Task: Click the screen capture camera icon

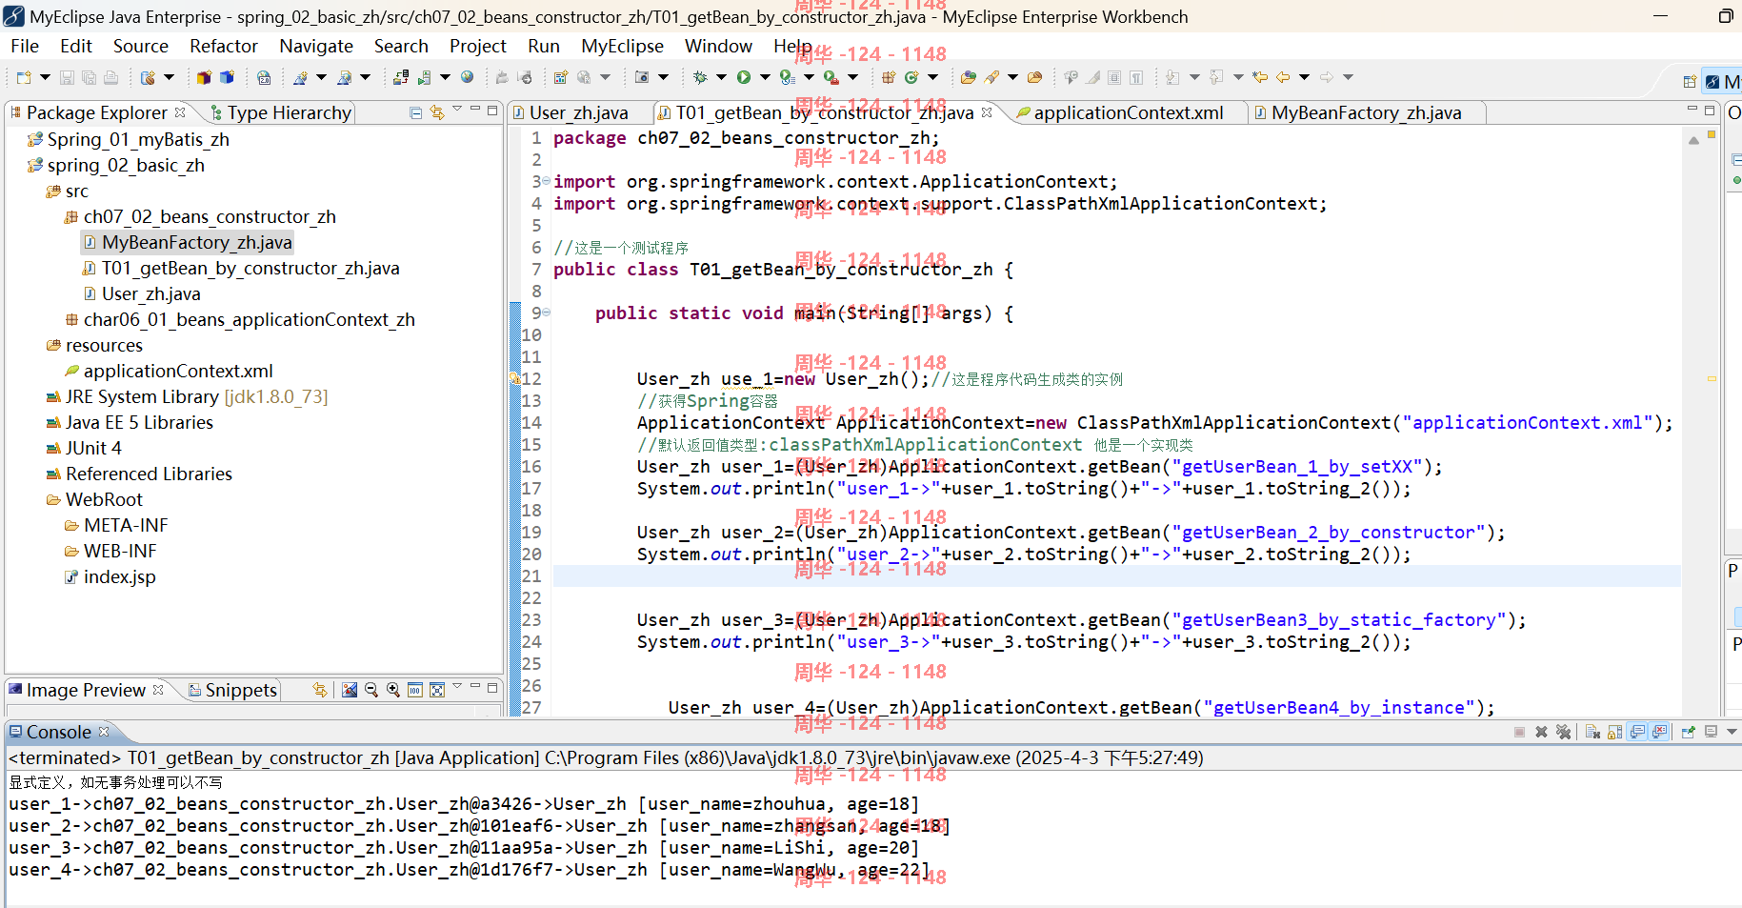Action: 642,77
